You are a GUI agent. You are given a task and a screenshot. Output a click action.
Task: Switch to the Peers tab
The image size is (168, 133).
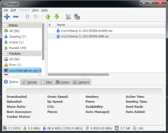pos(62,82)
